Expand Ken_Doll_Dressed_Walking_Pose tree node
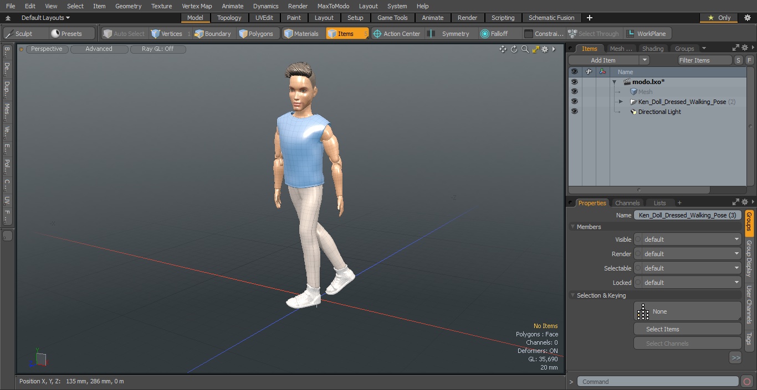 click(621, 102)
